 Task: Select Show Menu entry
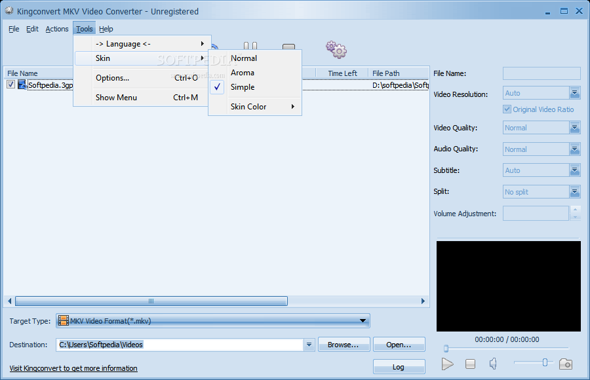tap(143, 98)
